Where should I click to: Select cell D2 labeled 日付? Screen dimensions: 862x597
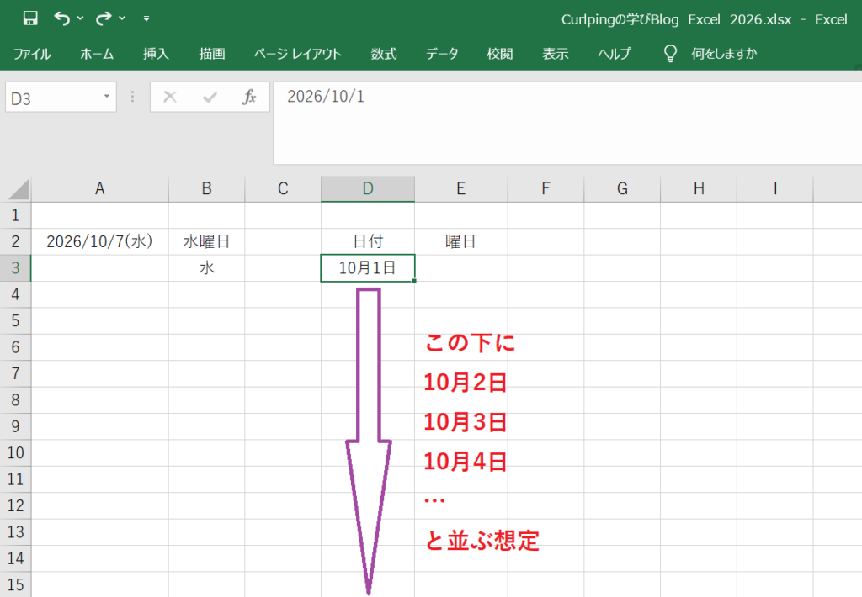368,241
